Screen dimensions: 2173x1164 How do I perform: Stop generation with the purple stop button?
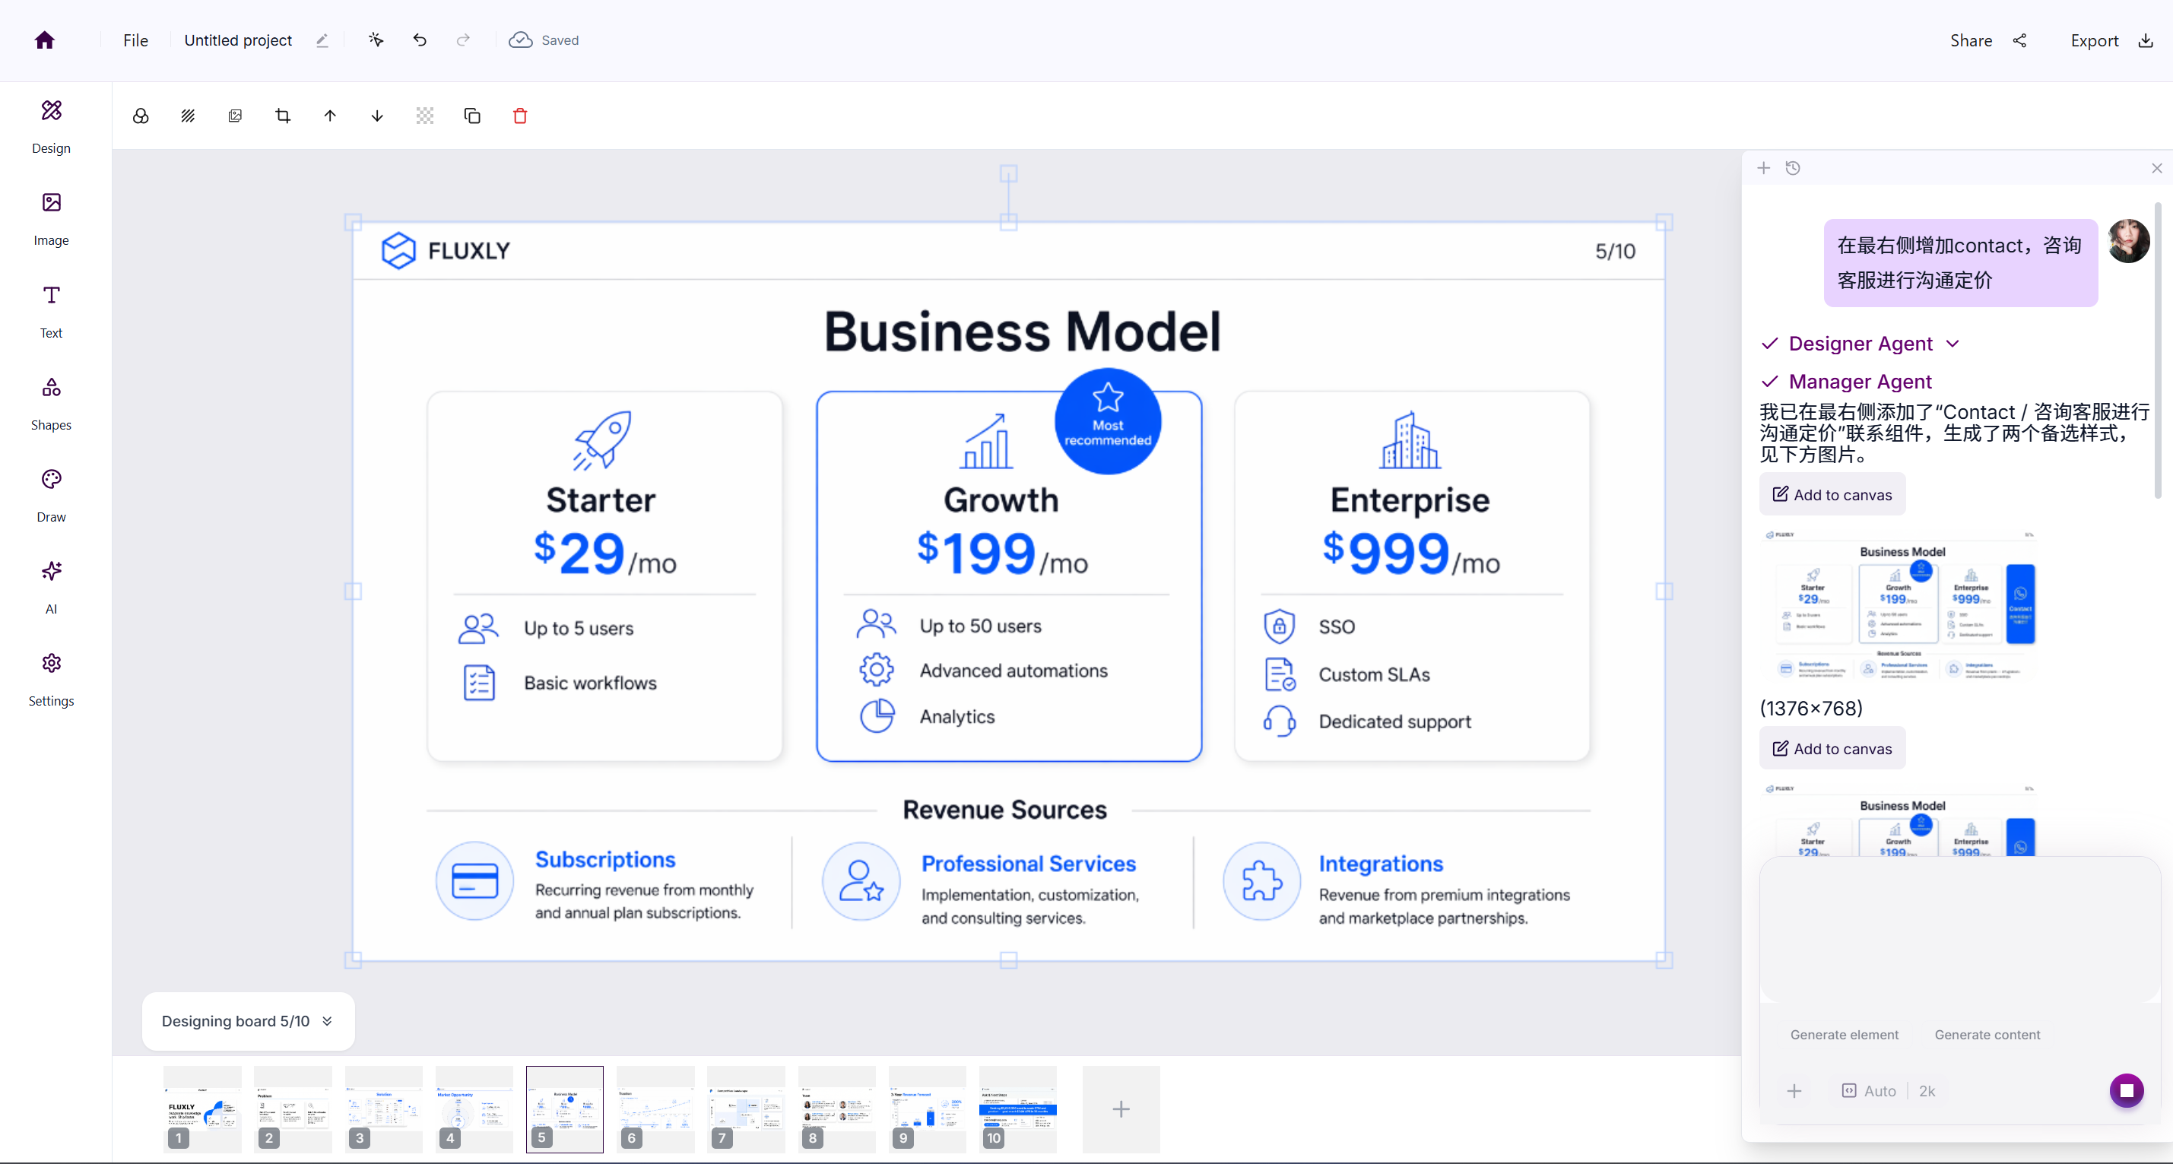(x=2127, y=1090)
